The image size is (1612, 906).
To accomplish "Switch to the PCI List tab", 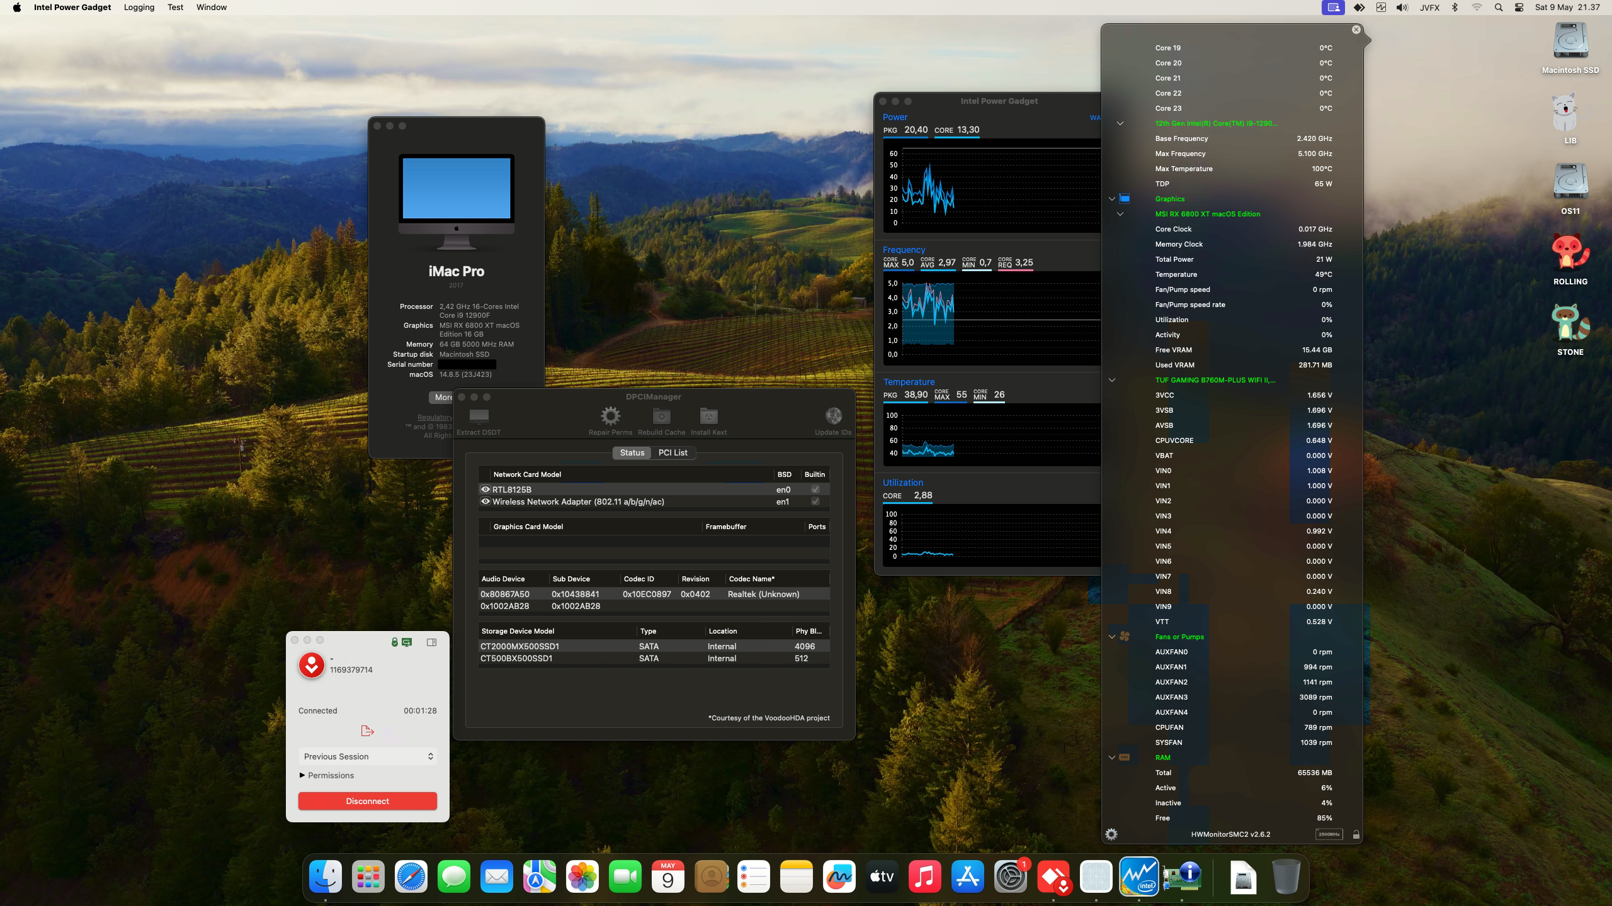I will [x=673, y=452].
